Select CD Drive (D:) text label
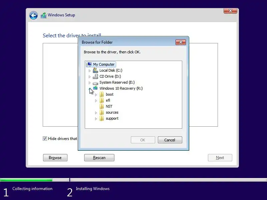The height and width of the screenshot is (200, 267). pos(110,76)
